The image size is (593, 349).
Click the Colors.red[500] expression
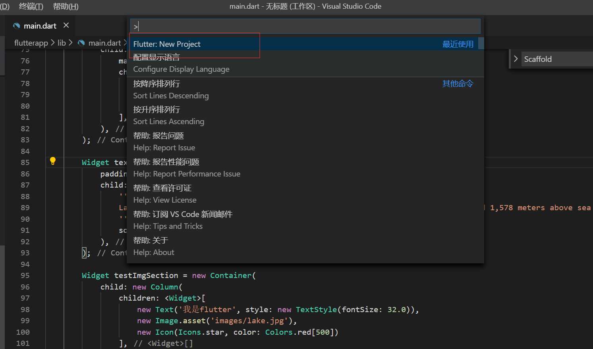click(x=300, y=332)
